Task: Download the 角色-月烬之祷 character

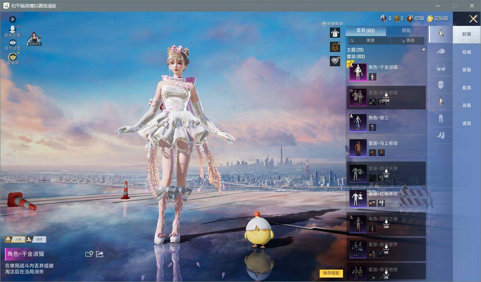Action: tap(386, 223)
